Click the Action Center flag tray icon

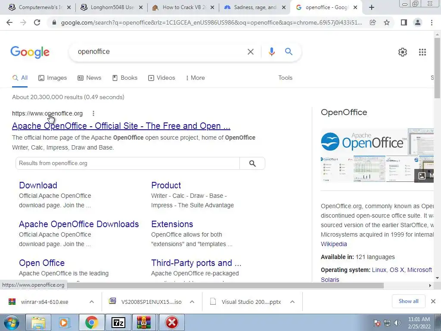click(376, 323)
